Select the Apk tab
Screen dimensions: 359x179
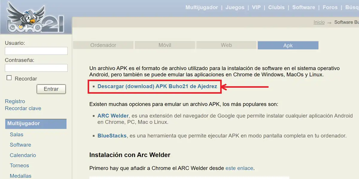288,45
